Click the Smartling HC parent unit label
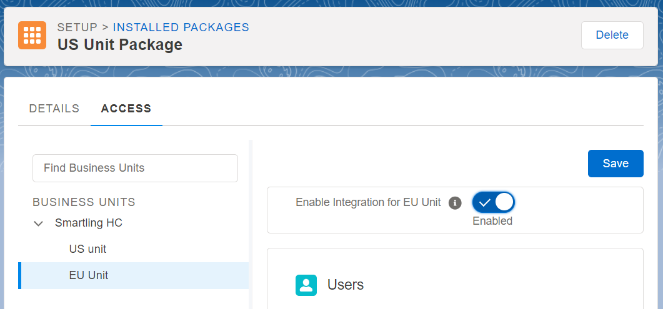 tap(89, 223)
